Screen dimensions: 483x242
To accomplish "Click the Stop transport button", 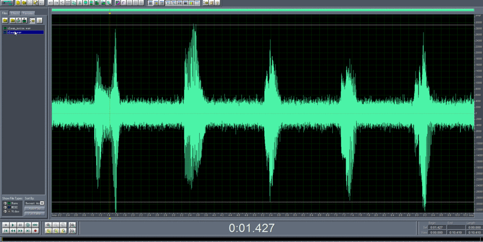I will click(x=5, y=225).
